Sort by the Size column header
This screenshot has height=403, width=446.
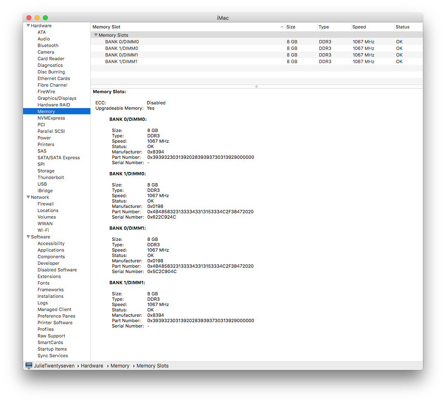[301, 27]
